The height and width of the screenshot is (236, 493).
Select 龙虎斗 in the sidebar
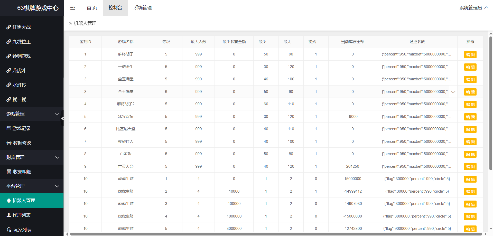coord(19,70)
